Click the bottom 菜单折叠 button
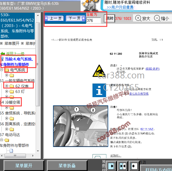 [67, 166]
